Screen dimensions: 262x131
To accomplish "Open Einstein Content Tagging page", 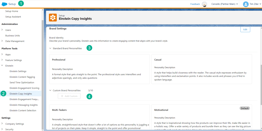I will [22, 77].
